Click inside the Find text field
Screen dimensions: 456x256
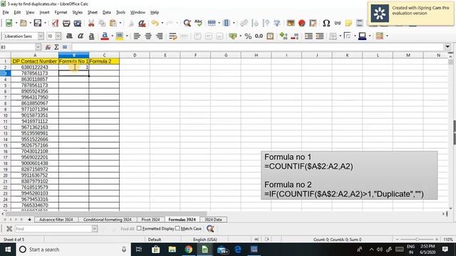[53, 229]
